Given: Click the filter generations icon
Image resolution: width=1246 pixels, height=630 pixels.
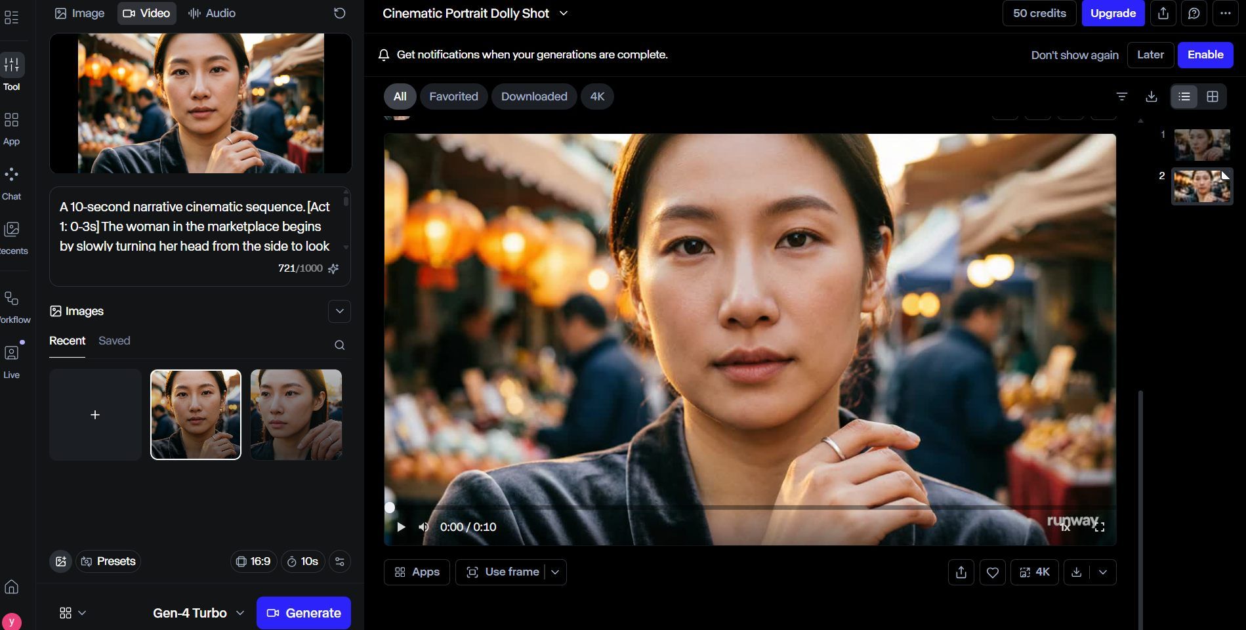Looking at the screenshot, I should 1121,96.
